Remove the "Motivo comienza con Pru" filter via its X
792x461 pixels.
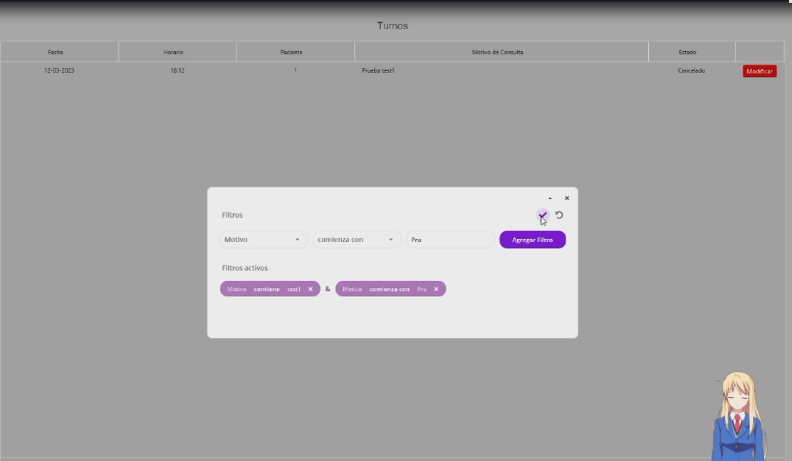click(437, 289)
